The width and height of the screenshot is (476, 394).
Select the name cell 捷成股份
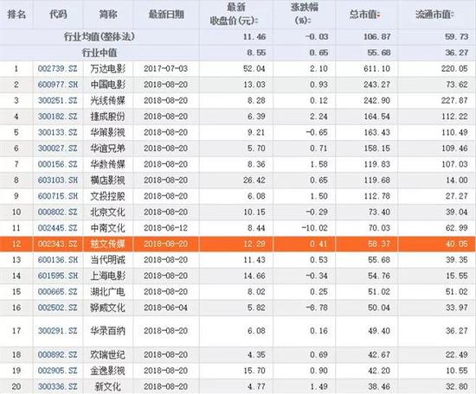point(108,117)
